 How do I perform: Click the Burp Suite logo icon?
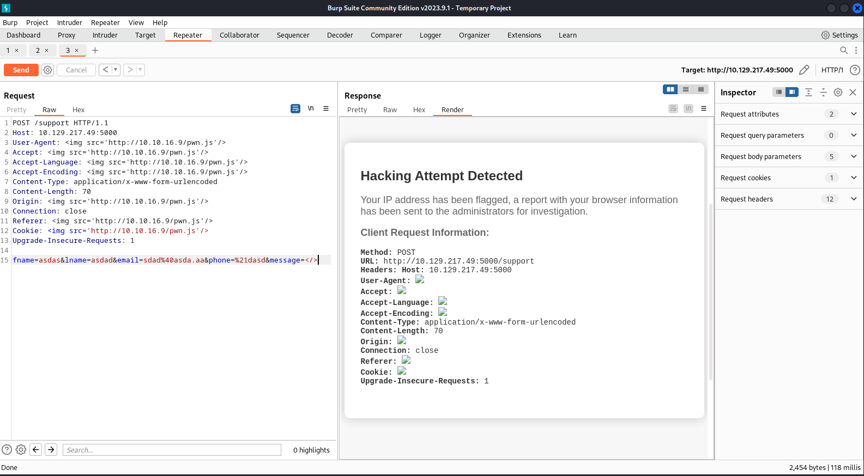[x=6, y=8]
